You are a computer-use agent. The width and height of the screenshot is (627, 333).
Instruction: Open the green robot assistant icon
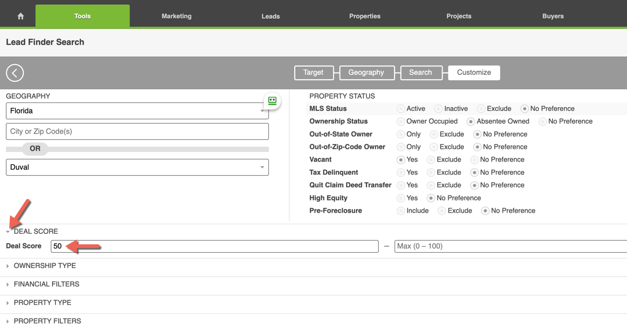click(x=273, y=101)
